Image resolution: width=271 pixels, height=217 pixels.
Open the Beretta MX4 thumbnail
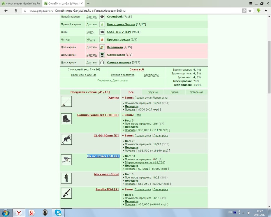pos(66,193)
